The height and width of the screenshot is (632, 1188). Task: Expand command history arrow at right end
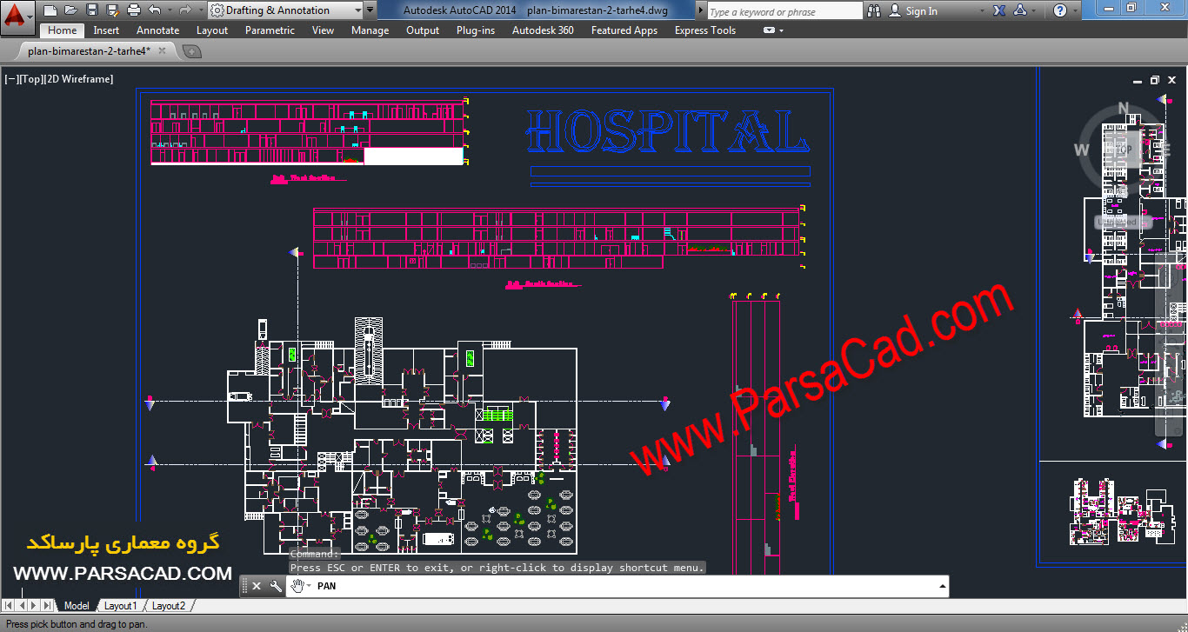point(943,586)
